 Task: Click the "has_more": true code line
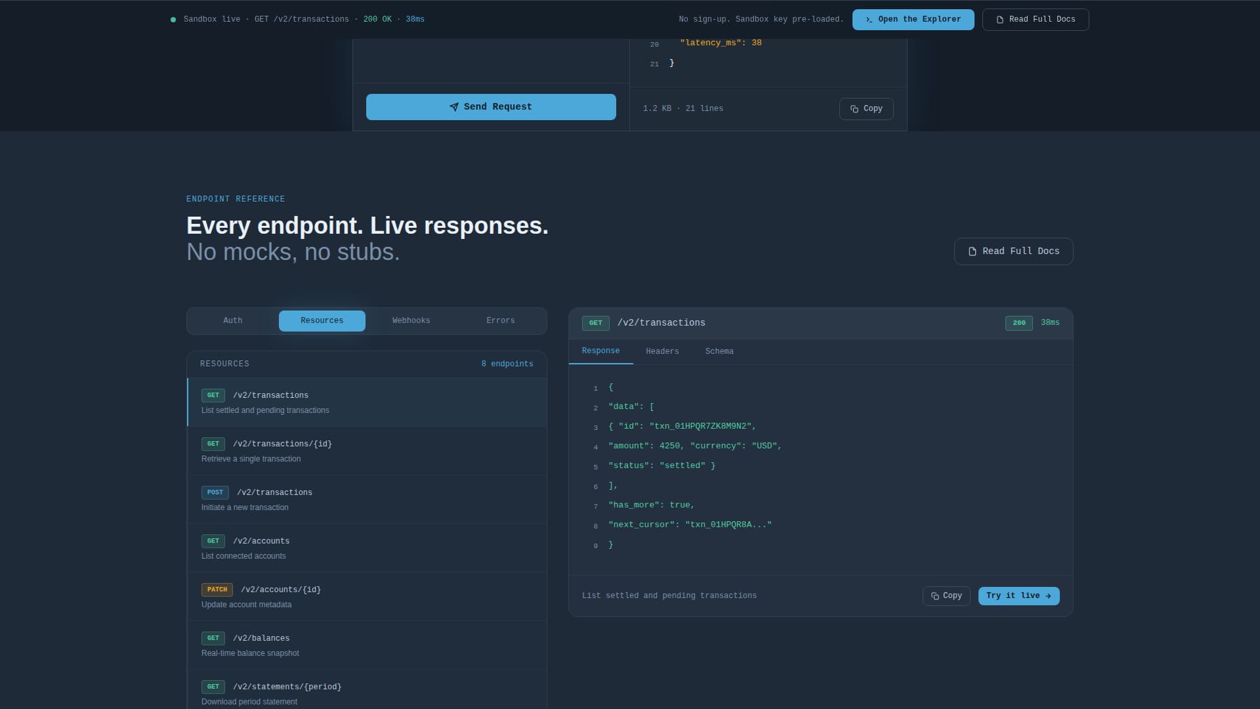pos(651,505)
